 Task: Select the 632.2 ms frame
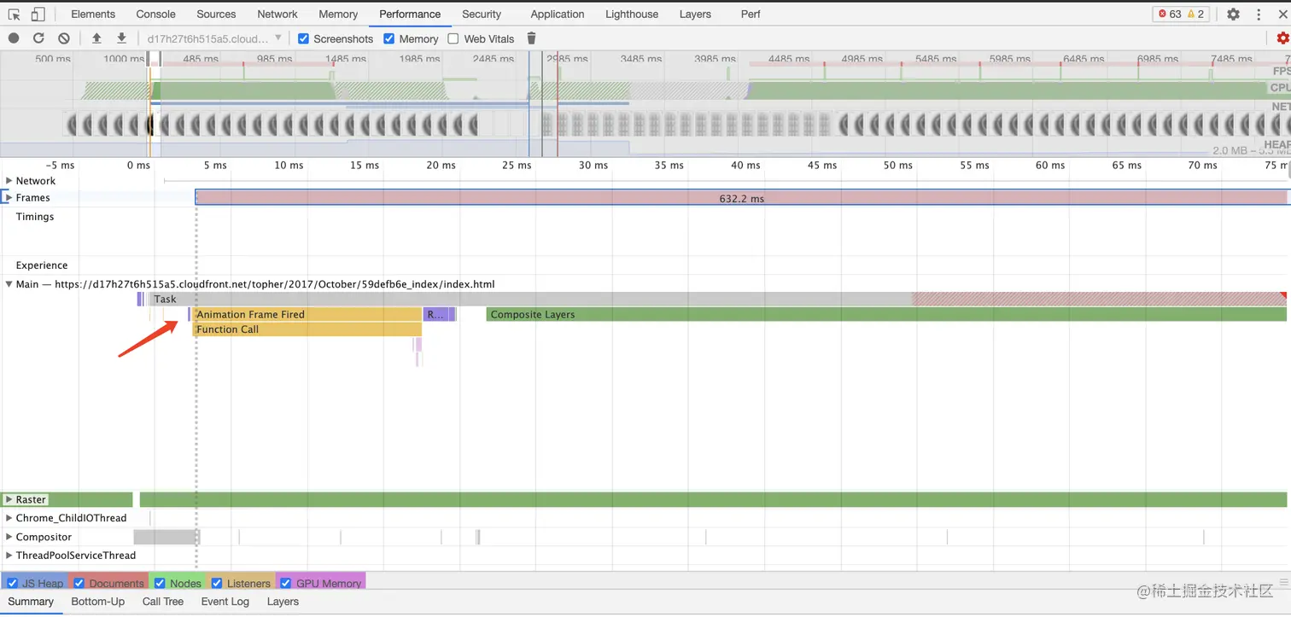[741, 198]
